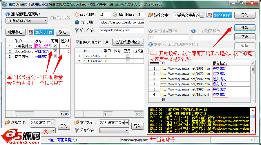Click the 暂停 button
Viewport: 261px width, 145px height.
245,46
